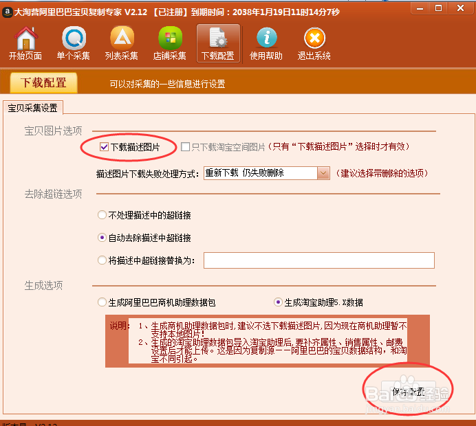The height and width of the screenshot is (426, 476).
Task: Minimize the application window
Action: 420,8
